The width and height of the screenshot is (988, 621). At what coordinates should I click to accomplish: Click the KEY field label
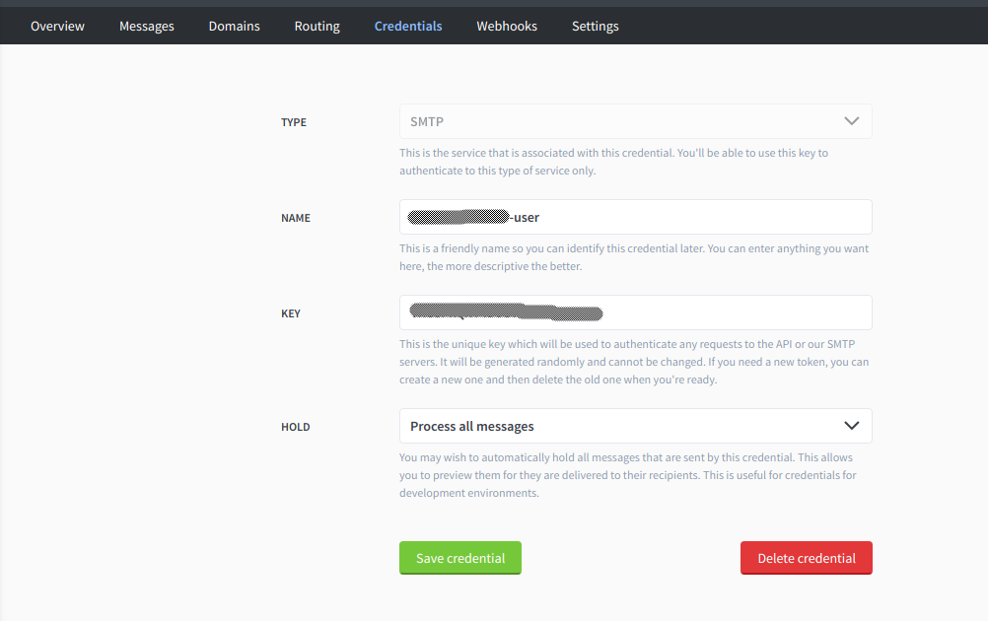[291, 312]
